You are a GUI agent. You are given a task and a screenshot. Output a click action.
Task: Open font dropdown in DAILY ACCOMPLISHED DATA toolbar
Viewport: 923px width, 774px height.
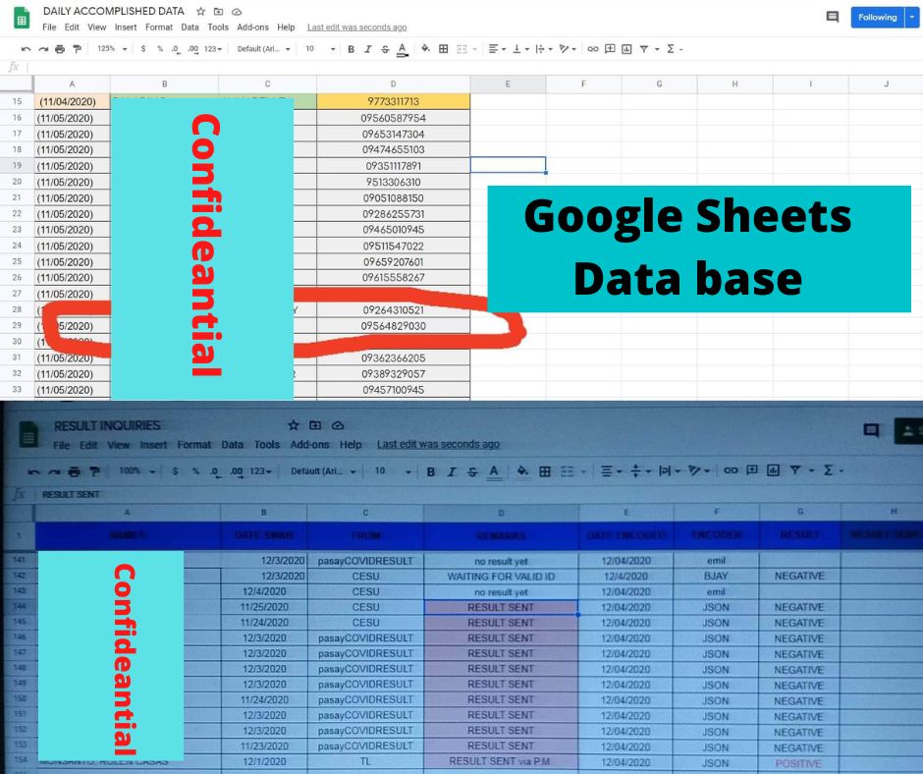(x=264, y=49)
